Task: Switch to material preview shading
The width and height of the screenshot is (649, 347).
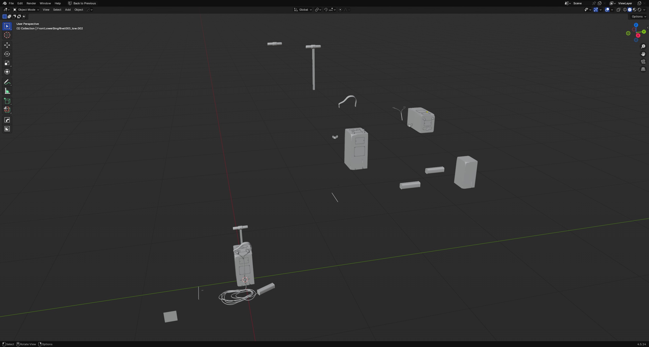Action: [x=635, y=10]
